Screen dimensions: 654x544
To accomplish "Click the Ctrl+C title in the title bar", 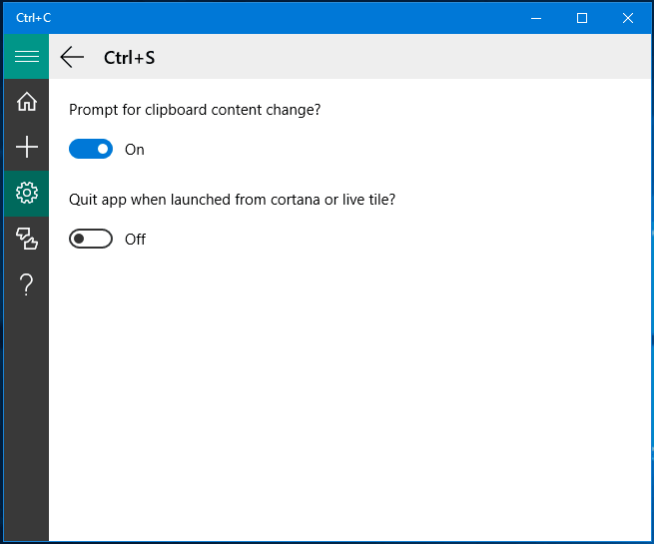I will pos(33,18).
